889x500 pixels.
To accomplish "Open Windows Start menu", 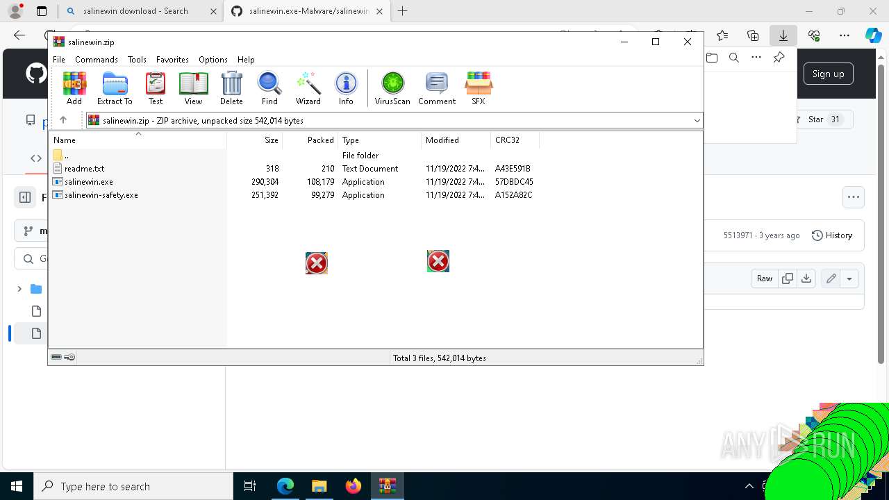I will 17,486.
